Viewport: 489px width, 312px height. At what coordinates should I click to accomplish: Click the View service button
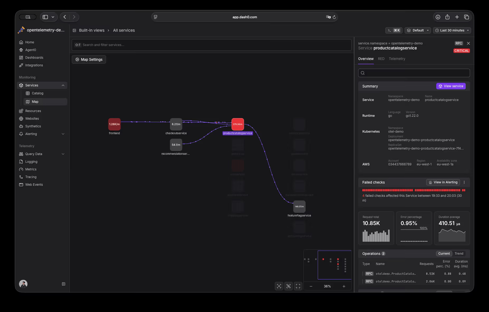pos(451,86)
